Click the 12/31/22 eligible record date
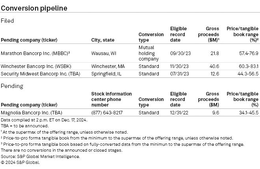 click(179, 112)
